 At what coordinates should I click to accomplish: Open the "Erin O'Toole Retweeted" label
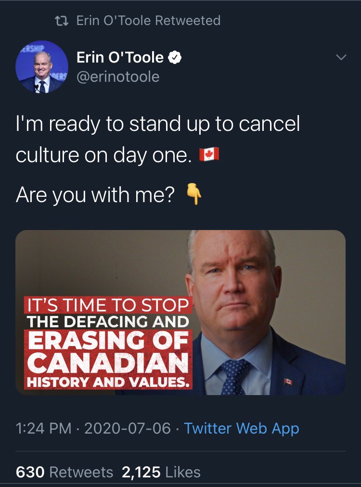click(149, 21)
